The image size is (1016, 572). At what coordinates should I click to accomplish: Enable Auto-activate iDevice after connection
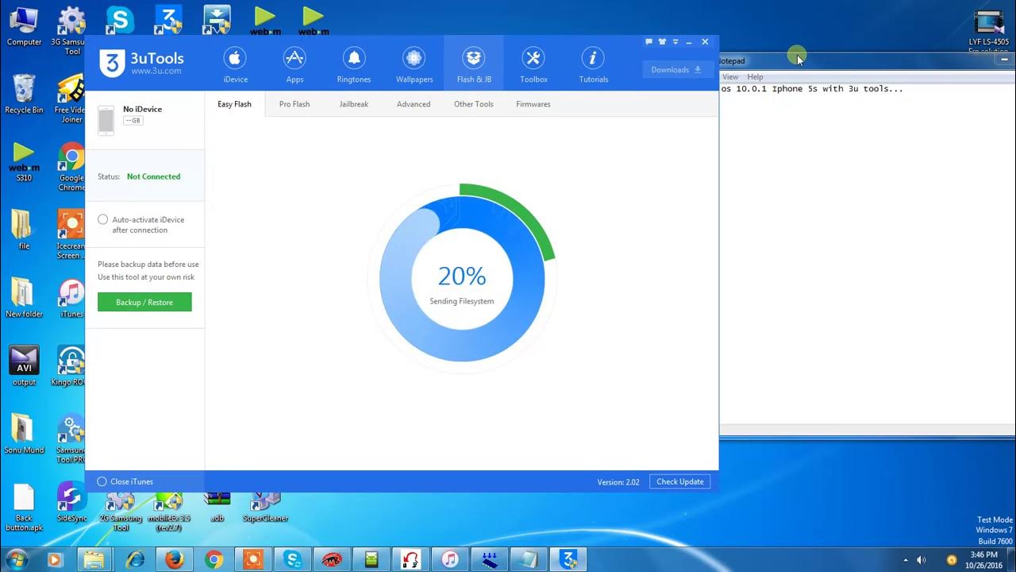pyautogui.click(x=103, y=220)
